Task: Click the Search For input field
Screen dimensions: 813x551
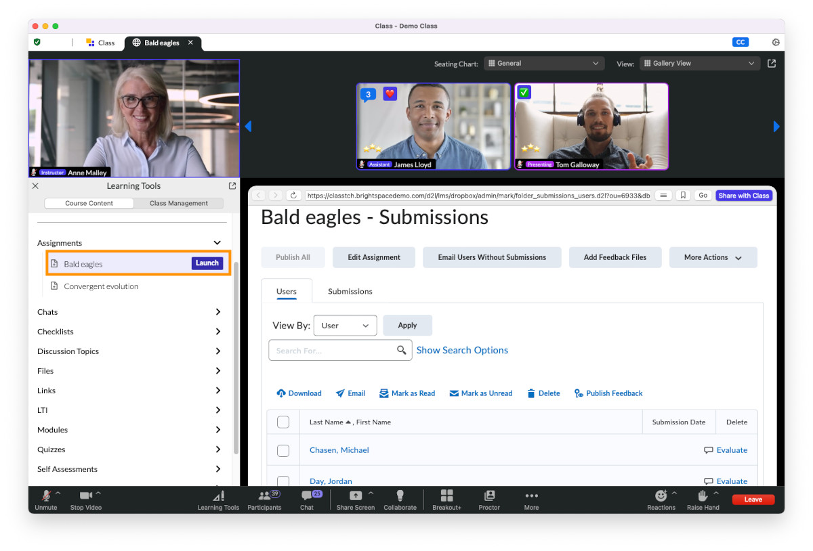Action: 332,351
